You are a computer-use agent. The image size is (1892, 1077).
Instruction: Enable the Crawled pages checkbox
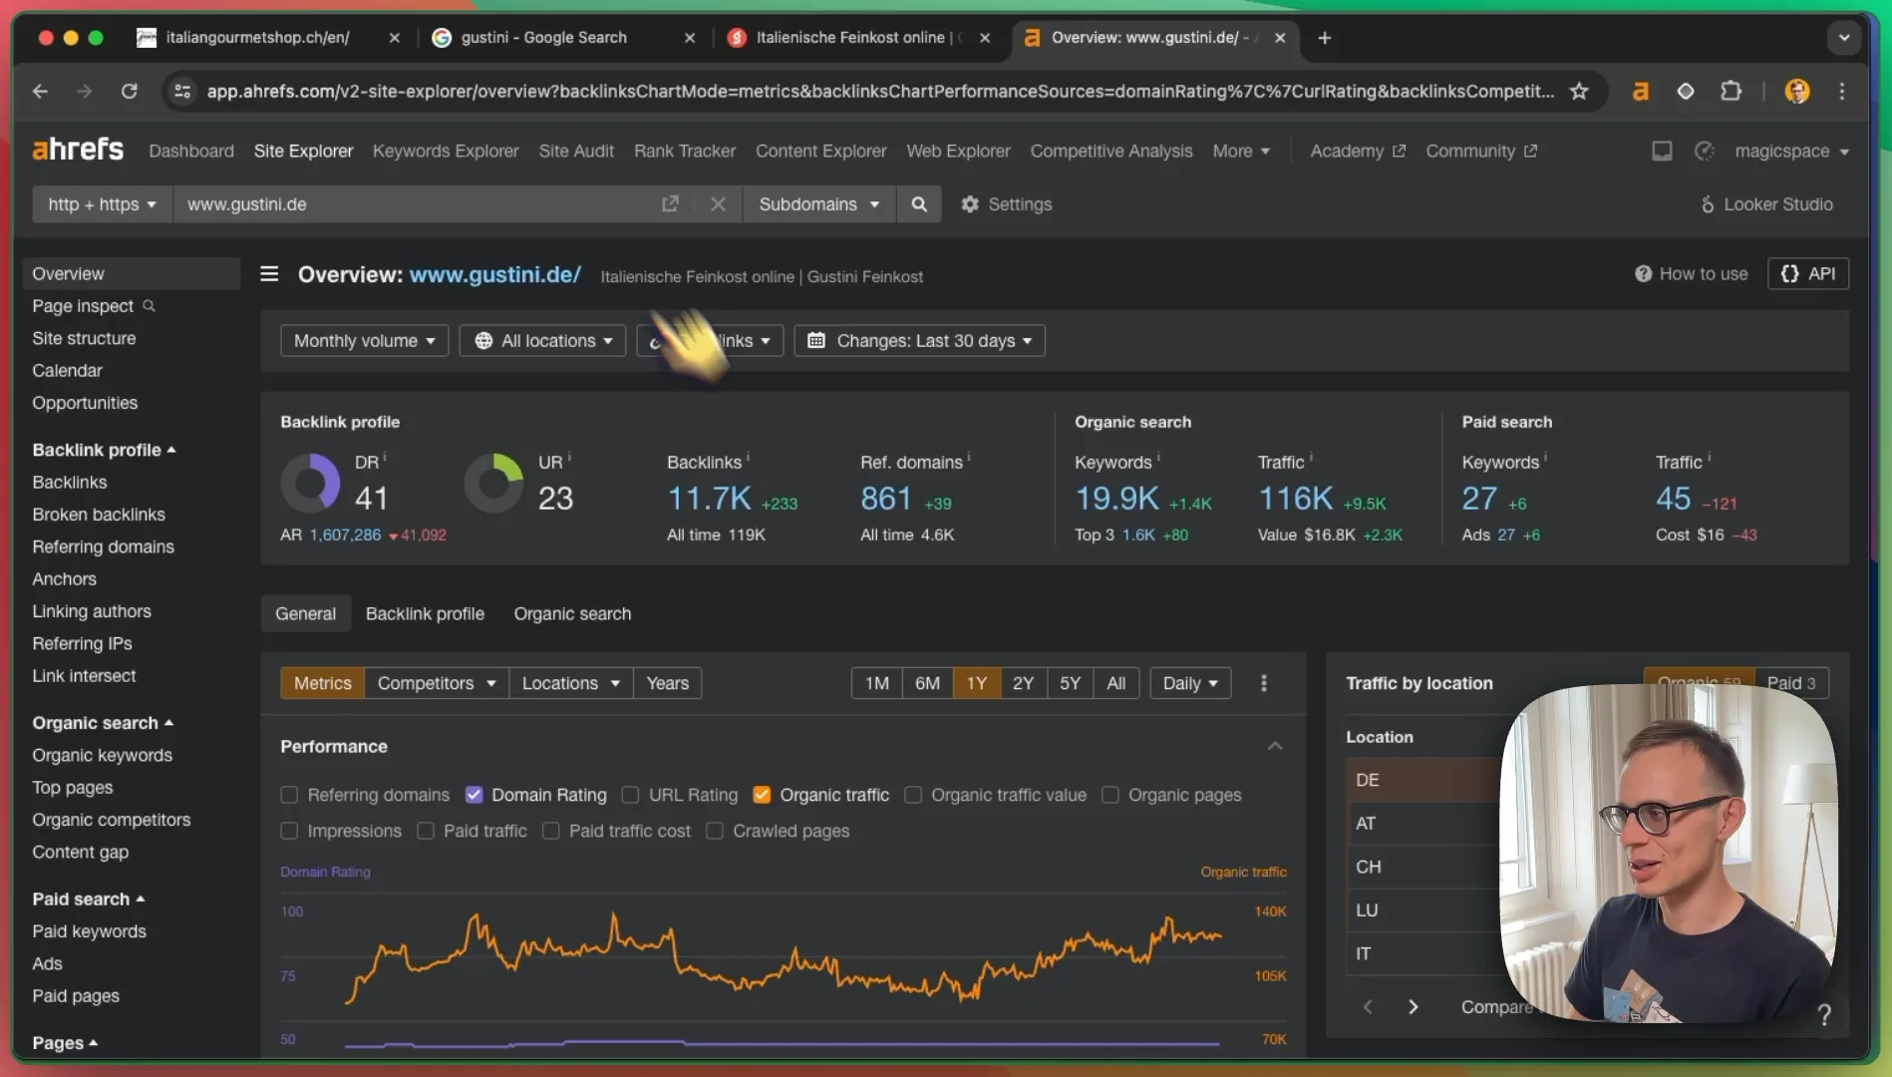pos(715,831)
